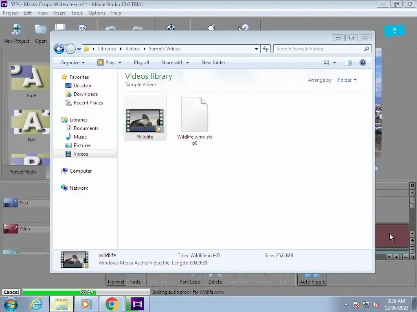417x312 pixels.
Task: Open the Organize dropdown
Action: tap(72, 63)
